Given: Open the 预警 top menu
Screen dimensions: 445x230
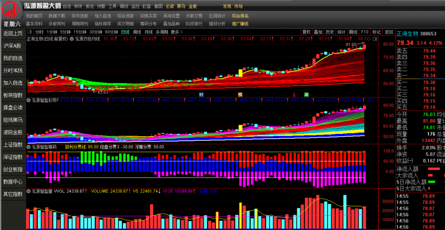Looking at the screenshot, I should point(101,6).
